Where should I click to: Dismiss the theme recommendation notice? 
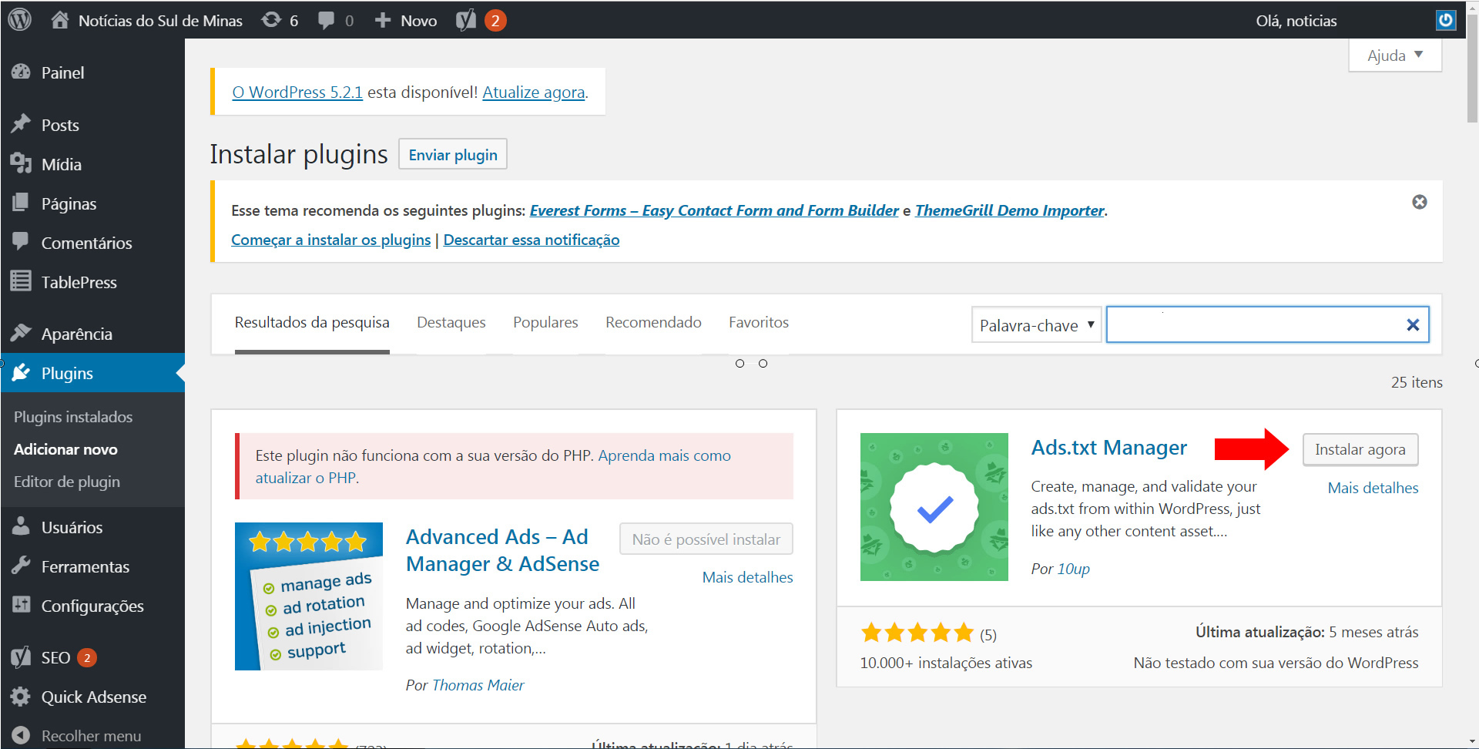tap(1420, 202)
